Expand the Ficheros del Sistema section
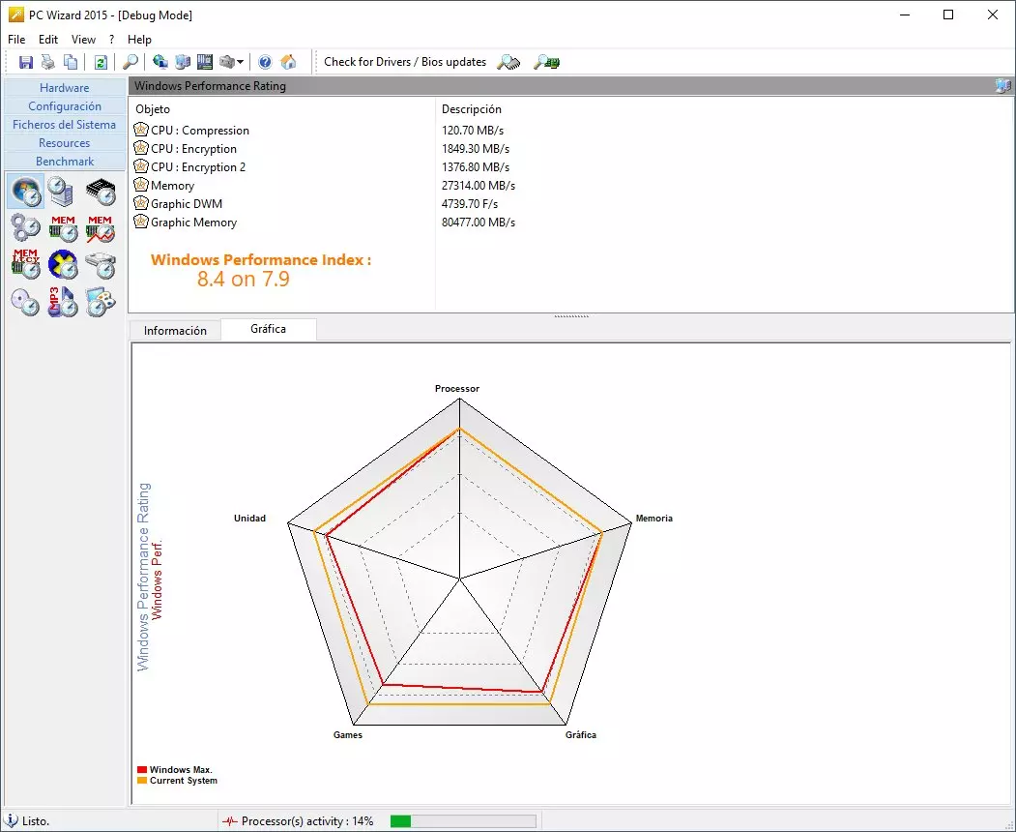Image resolution: width=1016 pixels, height=832 pixels. (64, 125)
